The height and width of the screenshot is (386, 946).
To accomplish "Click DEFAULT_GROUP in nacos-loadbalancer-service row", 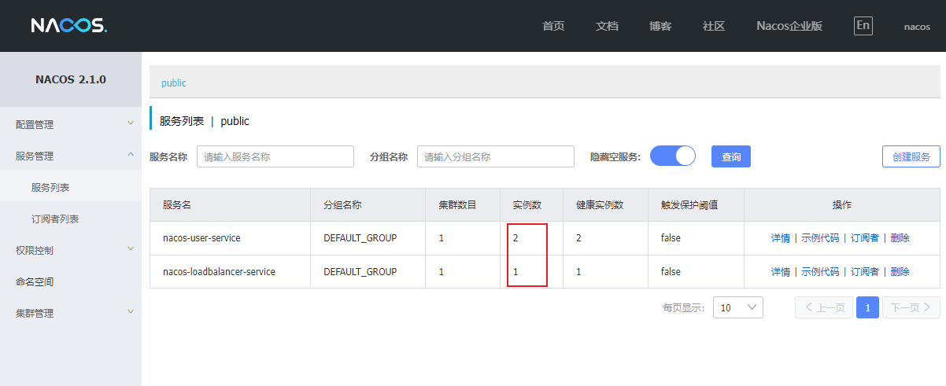I will tap(360, 272).
